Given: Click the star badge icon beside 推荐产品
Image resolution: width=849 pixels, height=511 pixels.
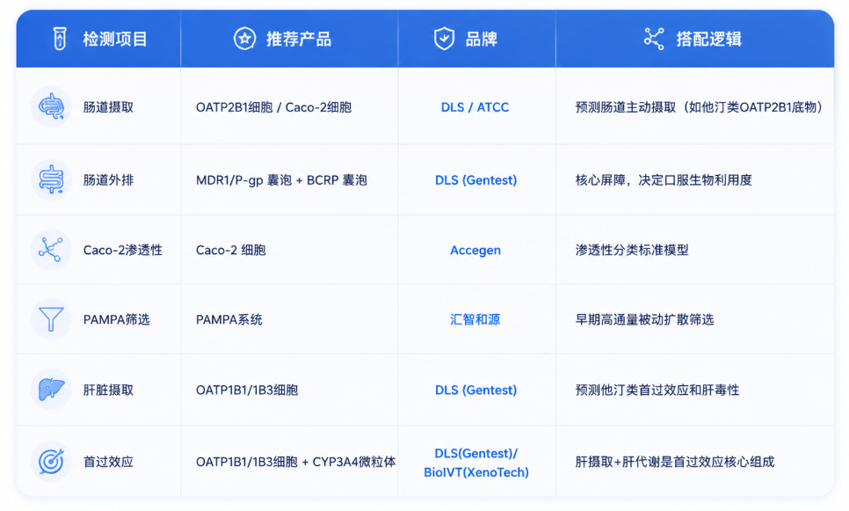Looking at the screenshot, I should tap(244, 39).
